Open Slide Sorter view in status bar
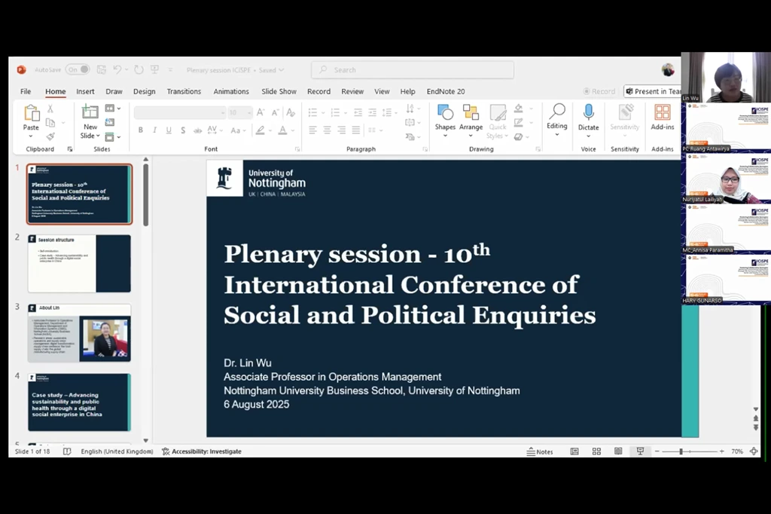Screen dimensions: 771x514 tap(596, 451)
